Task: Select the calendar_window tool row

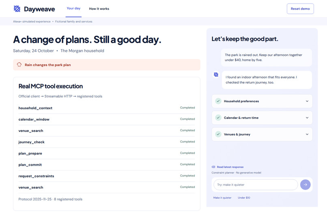Action: point(107,119)
